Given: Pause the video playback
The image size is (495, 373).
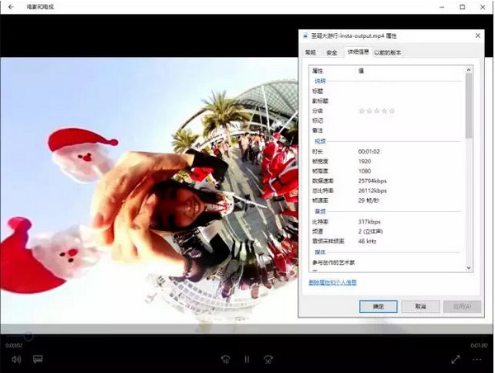Looking at the screenshot, I should click(x=247, y=360).
